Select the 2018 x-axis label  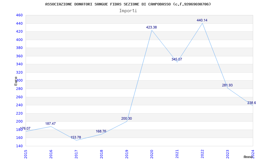(101, 154)
